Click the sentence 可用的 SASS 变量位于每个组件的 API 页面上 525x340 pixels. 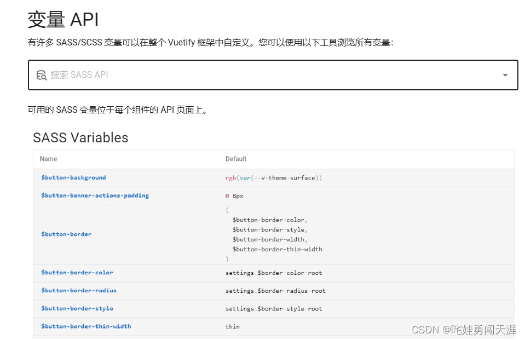click(x=118, y=110)
